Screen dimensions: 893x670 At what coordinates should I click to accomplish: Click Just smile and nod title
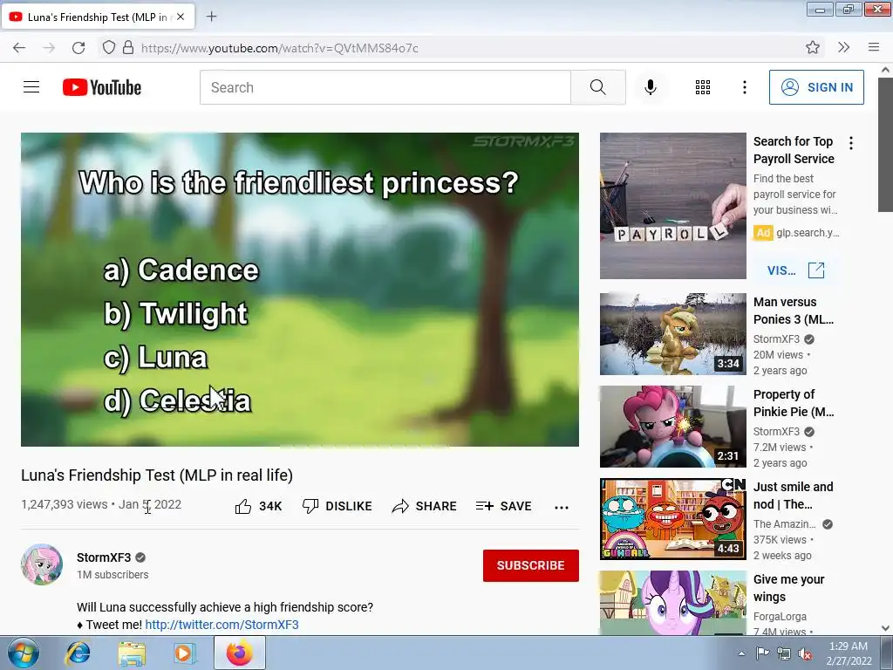click(794, 496)
